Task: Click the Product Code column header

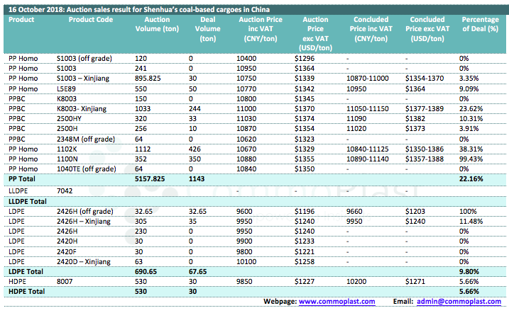Action: 91,20
